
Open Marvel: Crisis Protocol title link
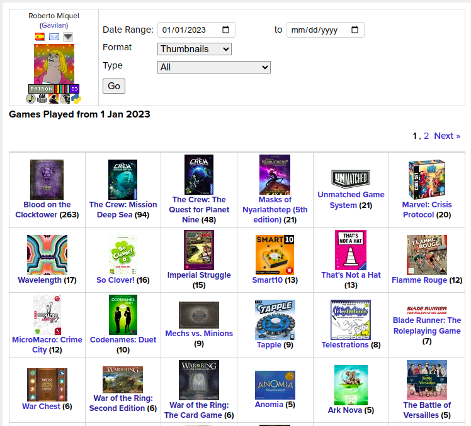click(427, 210)
